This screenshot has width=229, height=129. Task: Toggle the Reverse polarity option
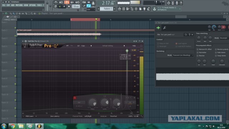click(222, 49)
